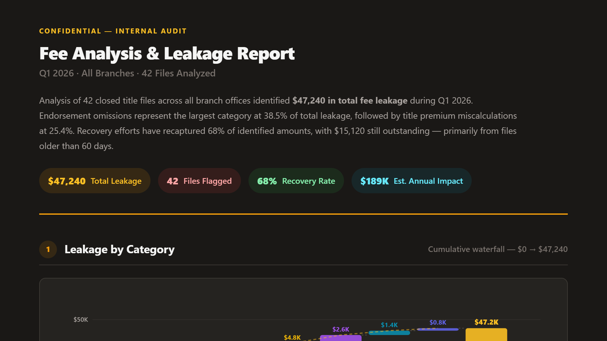Expand the Leakage by Category section
This screenshot has height=341, width=607.
tap(120, 249)
